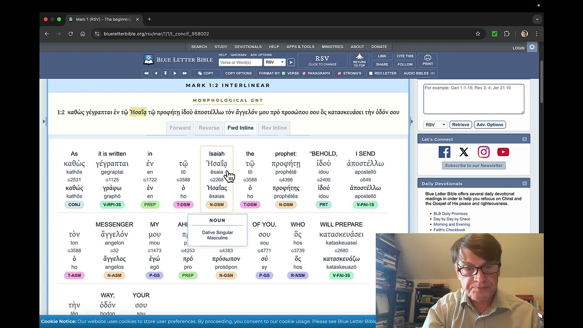Click the Login link
Screen dimensions: 583x328
pyautogui.click(x=518, y=48)
